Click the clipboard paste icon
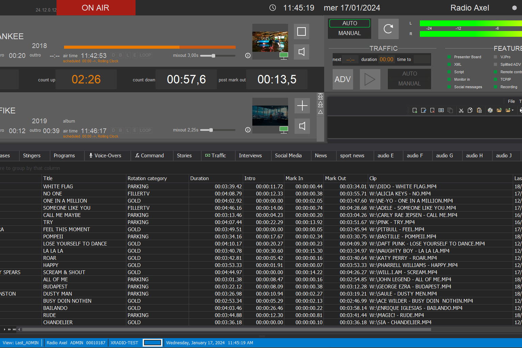The height and width of the screenshot is (348, 522). click(479, 110)
